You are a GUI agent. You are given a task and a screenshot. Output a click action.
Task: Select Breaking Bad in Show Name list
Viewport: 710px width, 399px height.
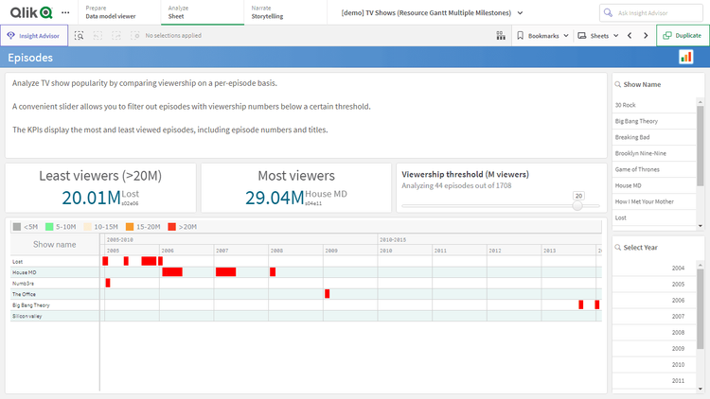click(632, 137)
